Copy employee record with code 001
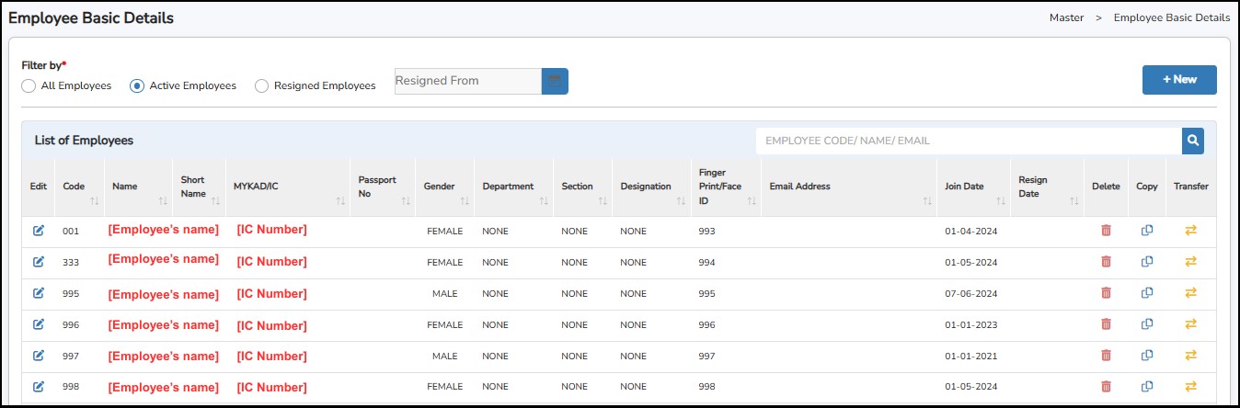 (1146, 231)
